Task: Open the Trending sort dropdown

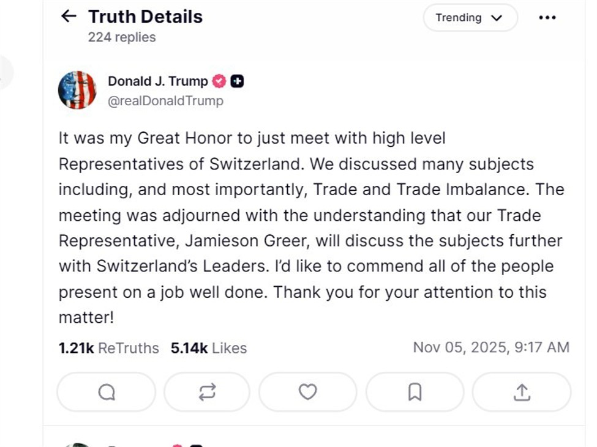Action: point(469,18)
